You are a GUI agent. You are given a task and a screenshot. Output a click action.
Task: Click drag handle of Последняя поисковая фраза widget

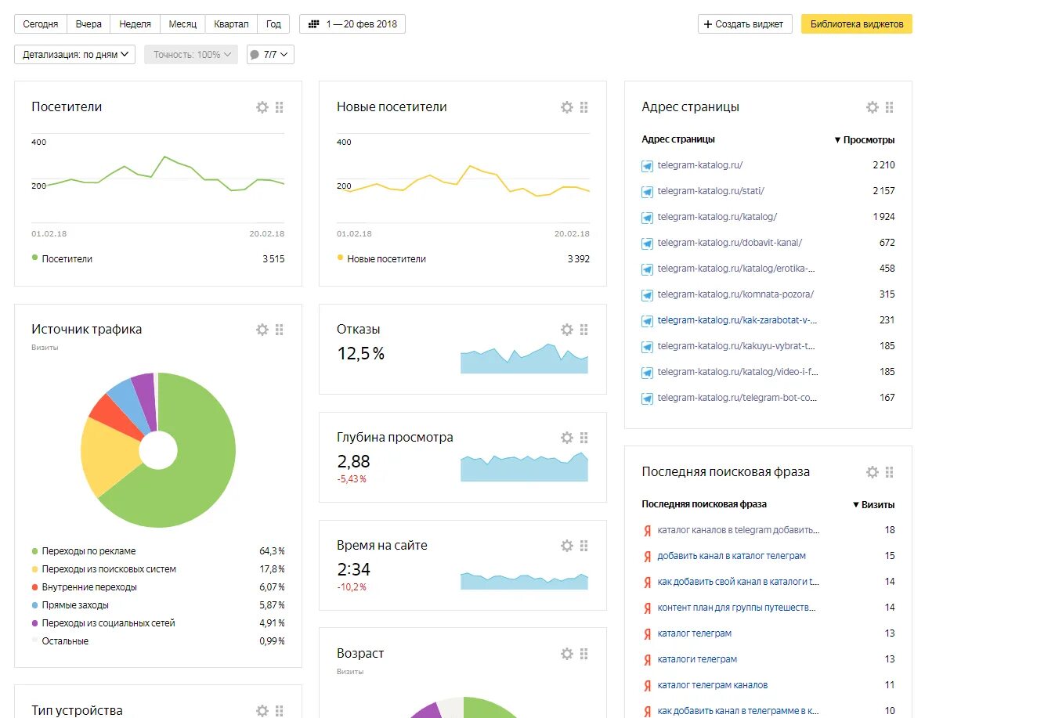click(890, 472)
